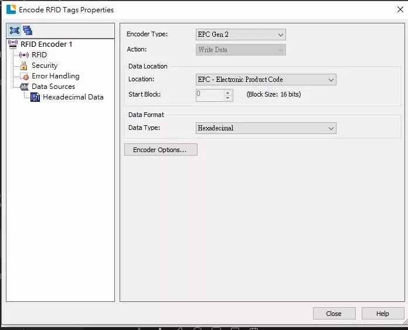Click the Data Sources tag icon
408x330 pixels.
point(24,87)
